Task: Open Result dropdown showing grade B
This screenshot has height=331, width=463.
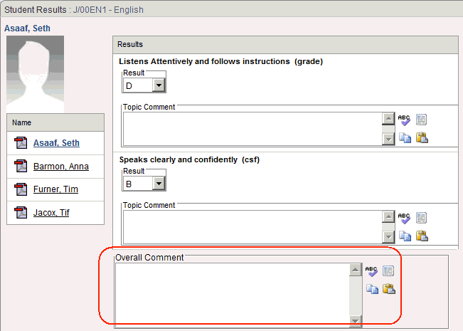Action: click(144, 184)
